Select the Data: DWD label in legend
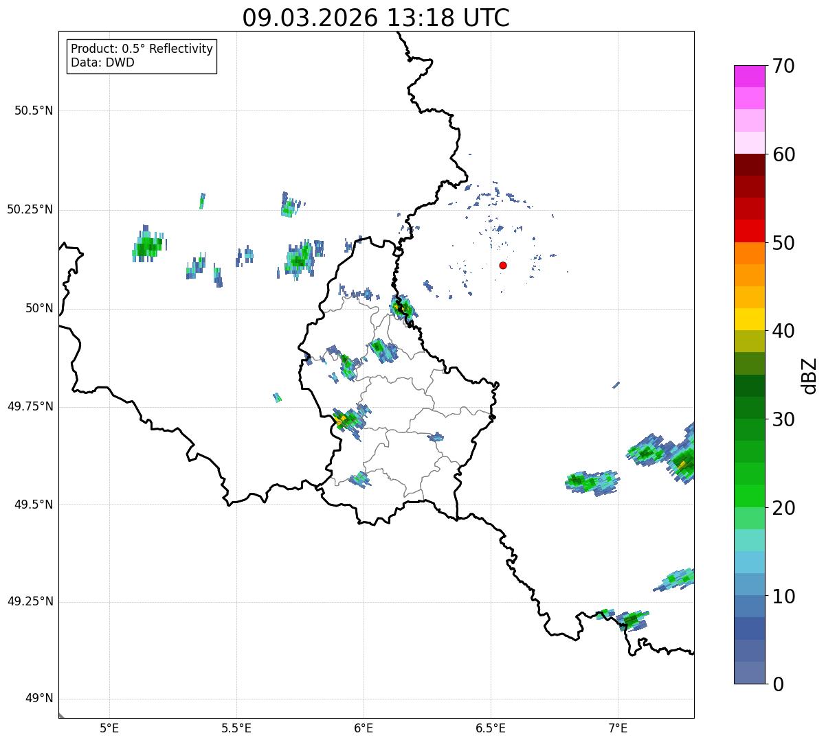826x742 pixels. click(x=102, y=62)
